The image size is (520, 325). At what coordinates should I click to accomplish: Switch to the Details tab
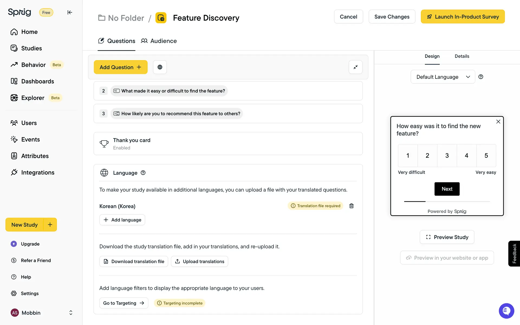[462, 56]
